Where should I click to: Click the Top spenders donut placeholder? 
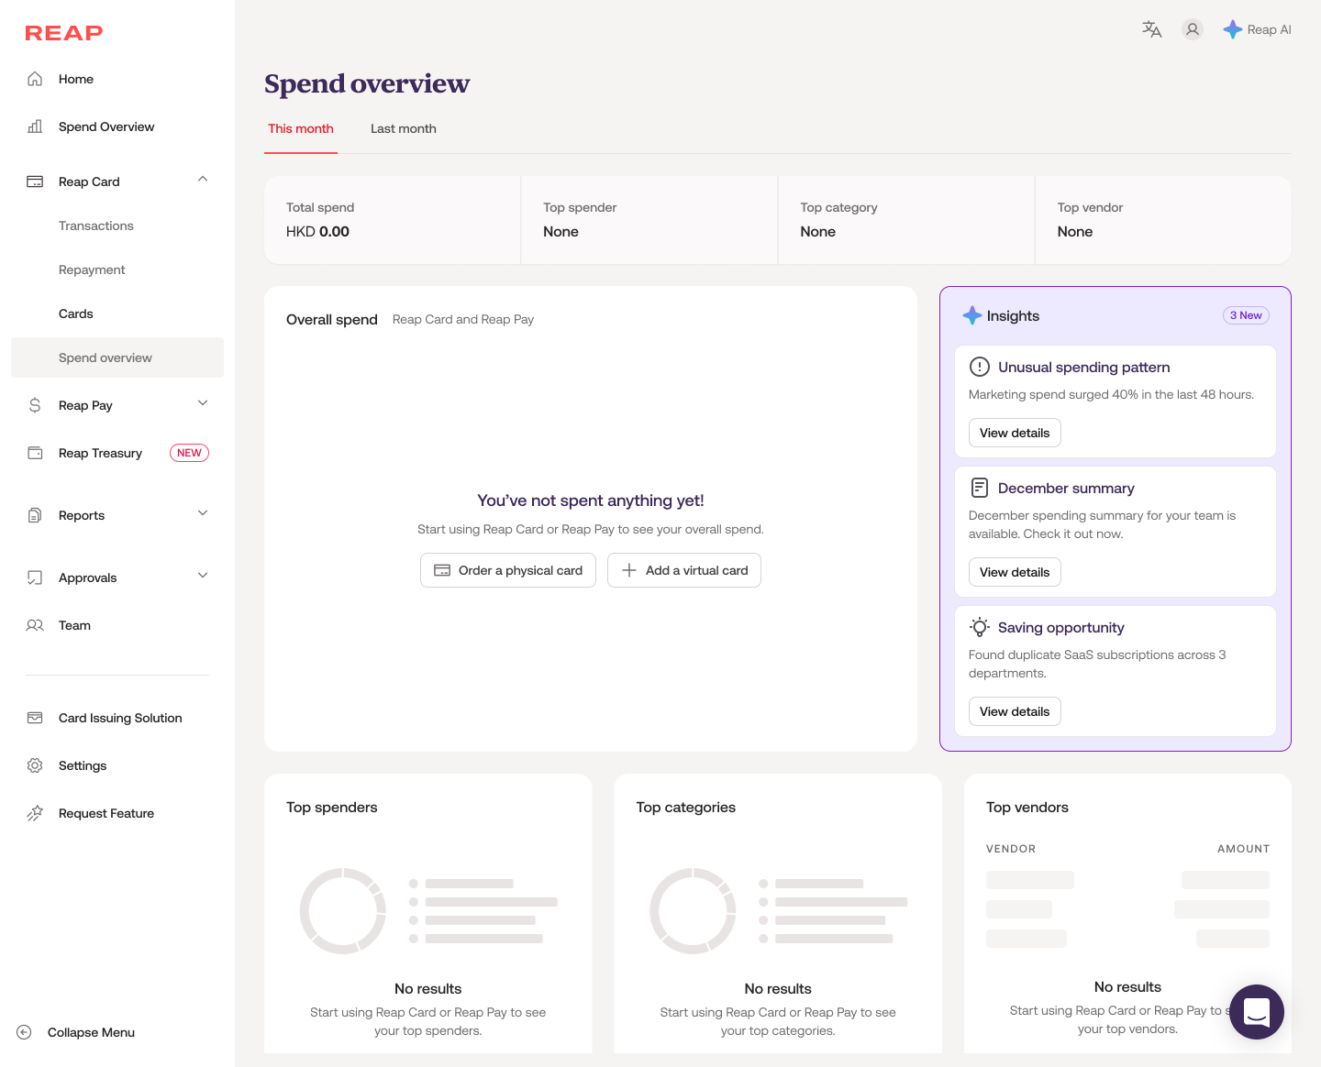coord(343,911)
